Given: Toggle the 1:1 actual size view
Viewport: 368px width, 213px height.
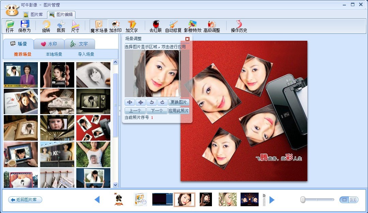Looking at the screenshot, I should (353, 200).
